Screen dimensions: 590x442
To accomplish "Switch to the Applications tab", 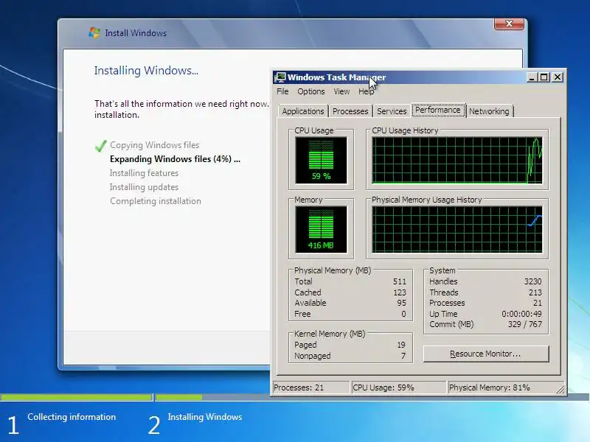I will (303, 111).
